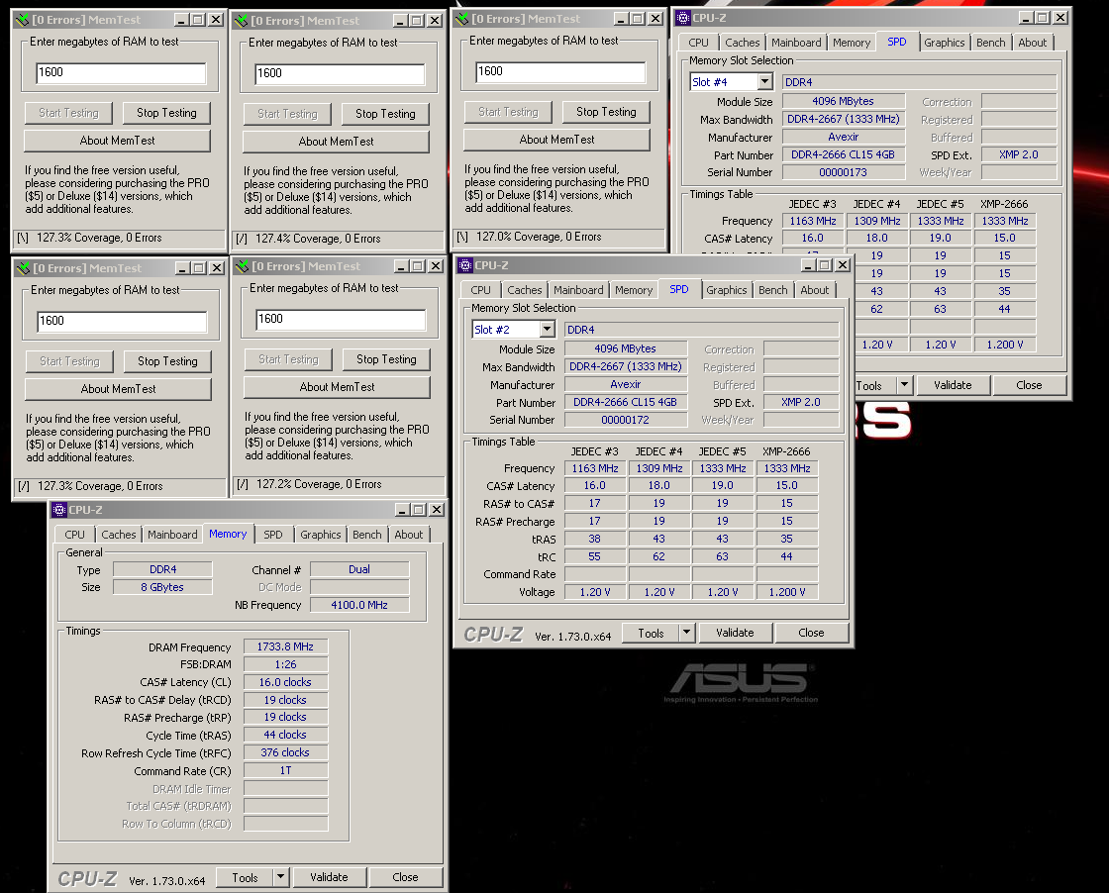Click the 127.2% Coverage, 0 Errors status text
Image resolution: width=1109 pixels, height=893 pixels.
pos(319,484)
